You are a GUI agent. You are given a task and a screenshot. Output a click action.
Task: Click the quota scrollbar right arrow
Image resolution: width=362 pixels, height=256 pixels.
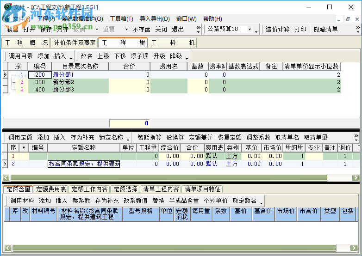point(356,177)
